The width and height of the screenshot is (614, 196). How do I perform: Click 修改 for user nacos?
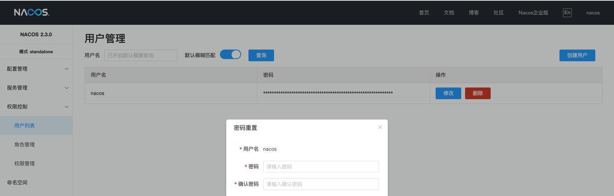click(x=448, y=93)
